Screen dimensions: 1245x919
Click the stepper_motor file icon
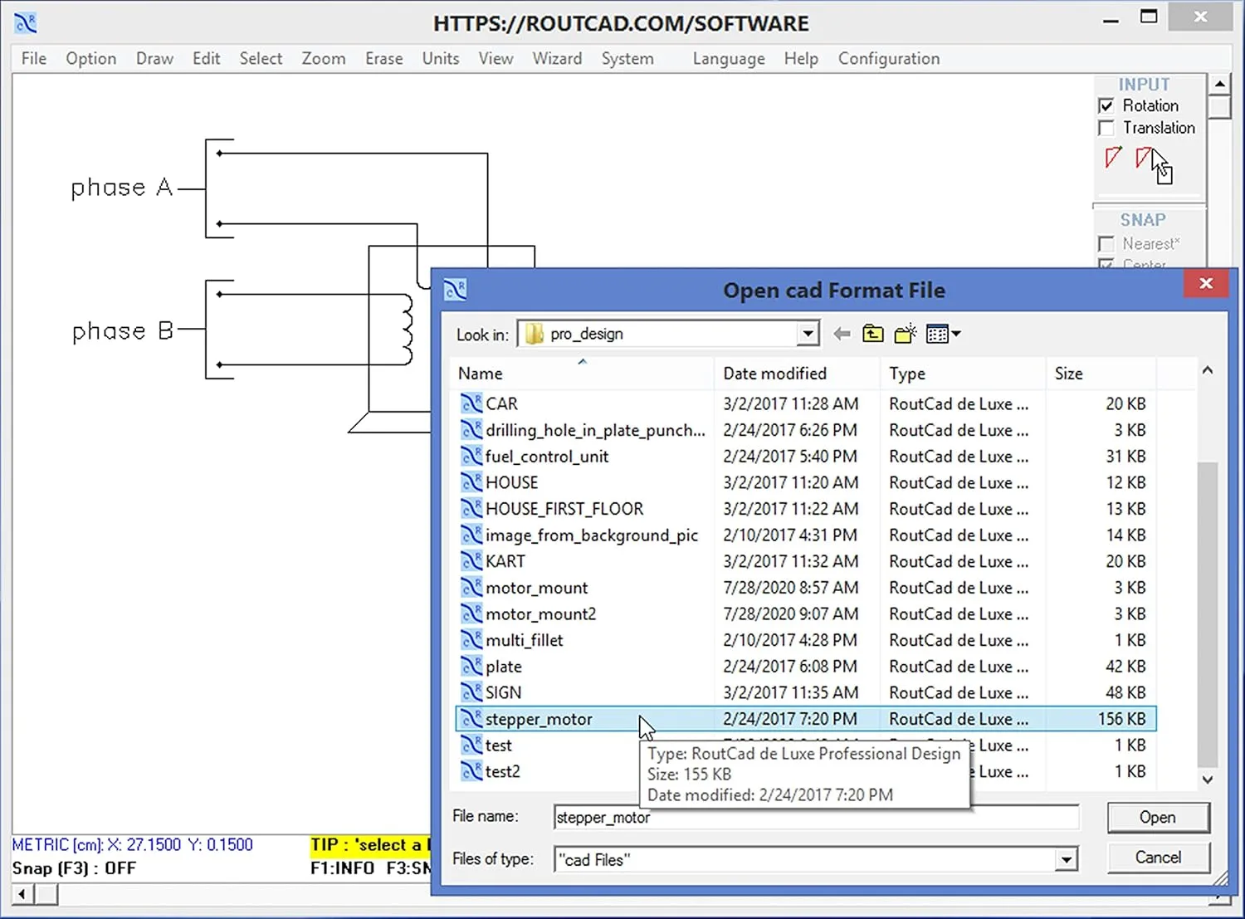coord(472,719)
